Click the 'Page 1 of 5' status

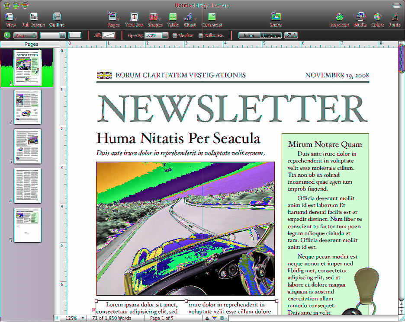162,318
